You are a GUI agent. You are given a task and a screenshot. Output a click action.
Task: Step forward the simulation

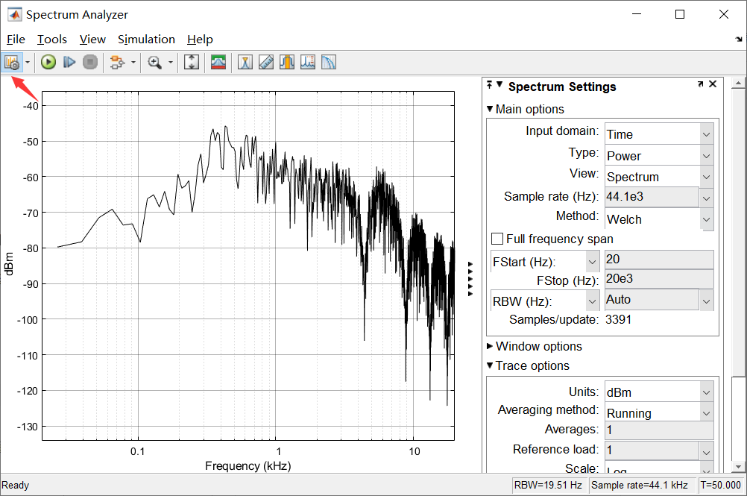point(69,62)
